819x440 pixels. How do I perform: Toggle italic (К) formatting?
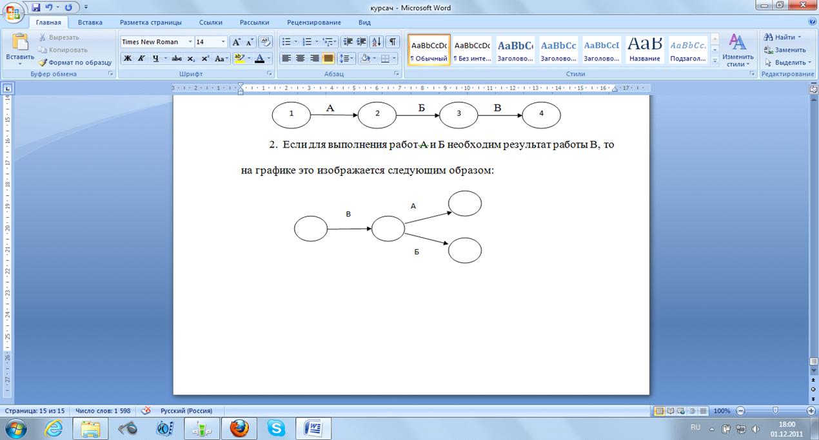click(141, 59)
